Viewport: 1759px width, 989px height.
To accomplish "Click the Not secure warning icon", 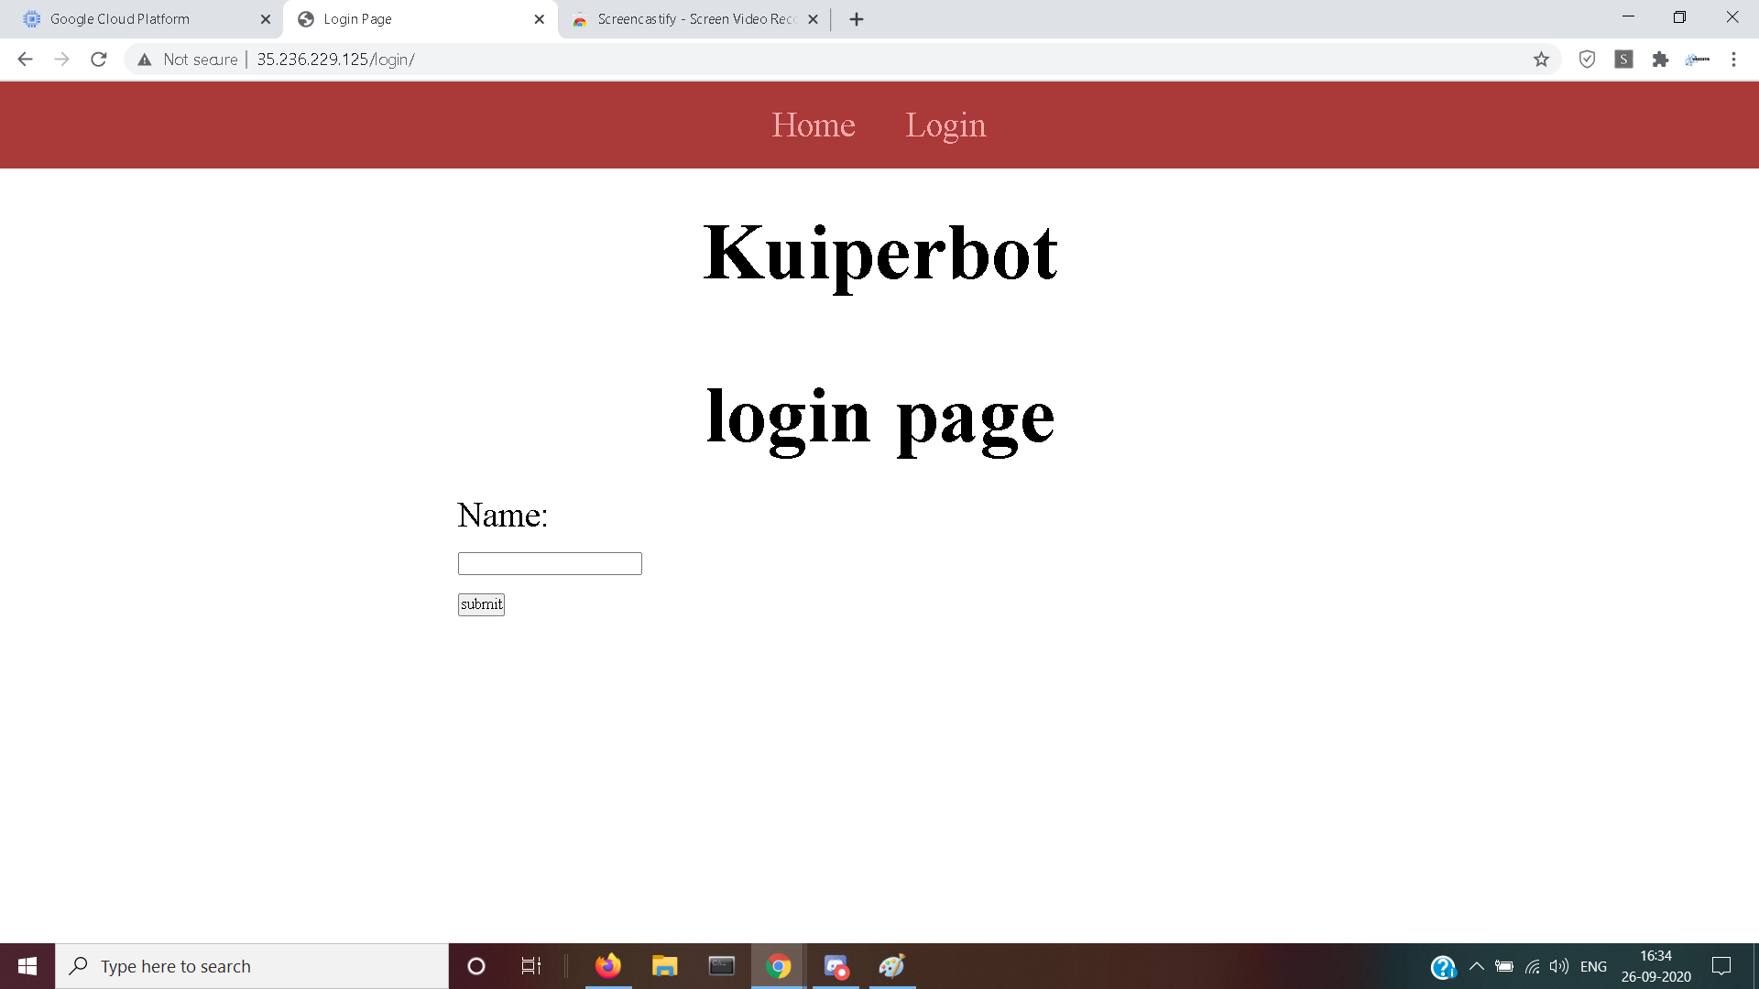I will [145, 60].
